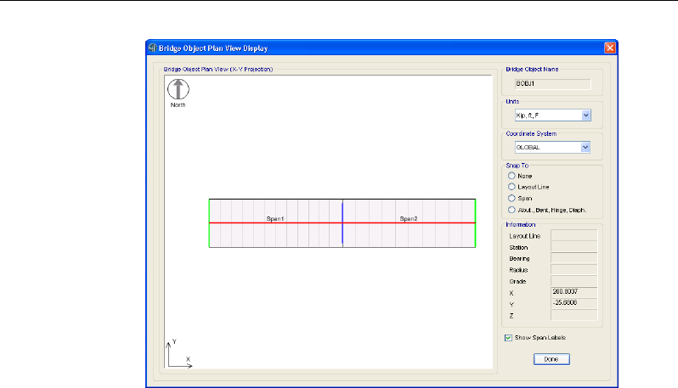Expand the Coordinate System dropdown
Viewport: 678px width, 388px height.
coord(585,147)
